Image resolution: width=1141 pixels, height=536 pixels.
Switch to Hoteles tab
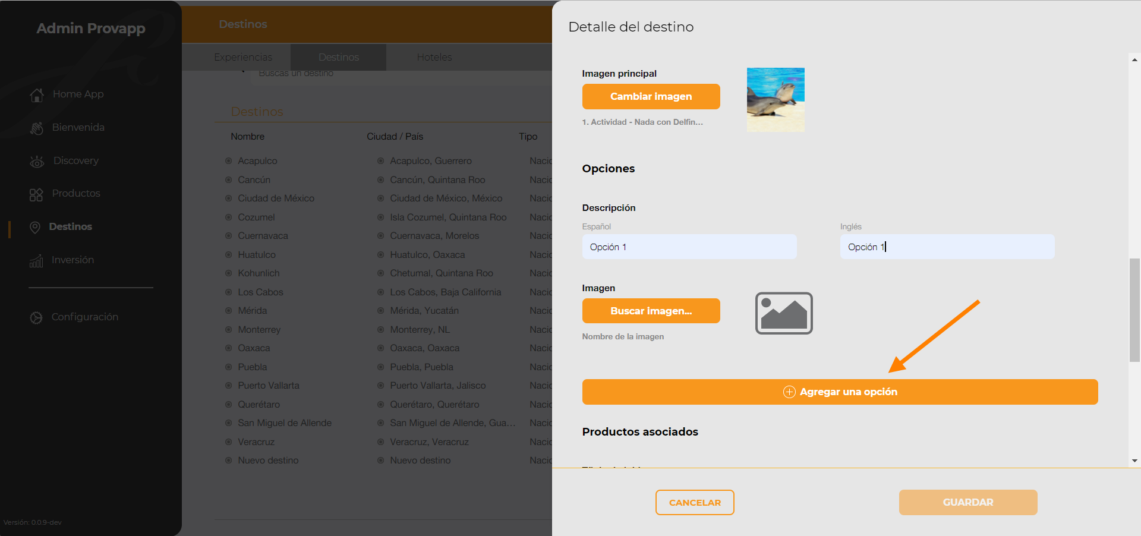tap(434, 57)
